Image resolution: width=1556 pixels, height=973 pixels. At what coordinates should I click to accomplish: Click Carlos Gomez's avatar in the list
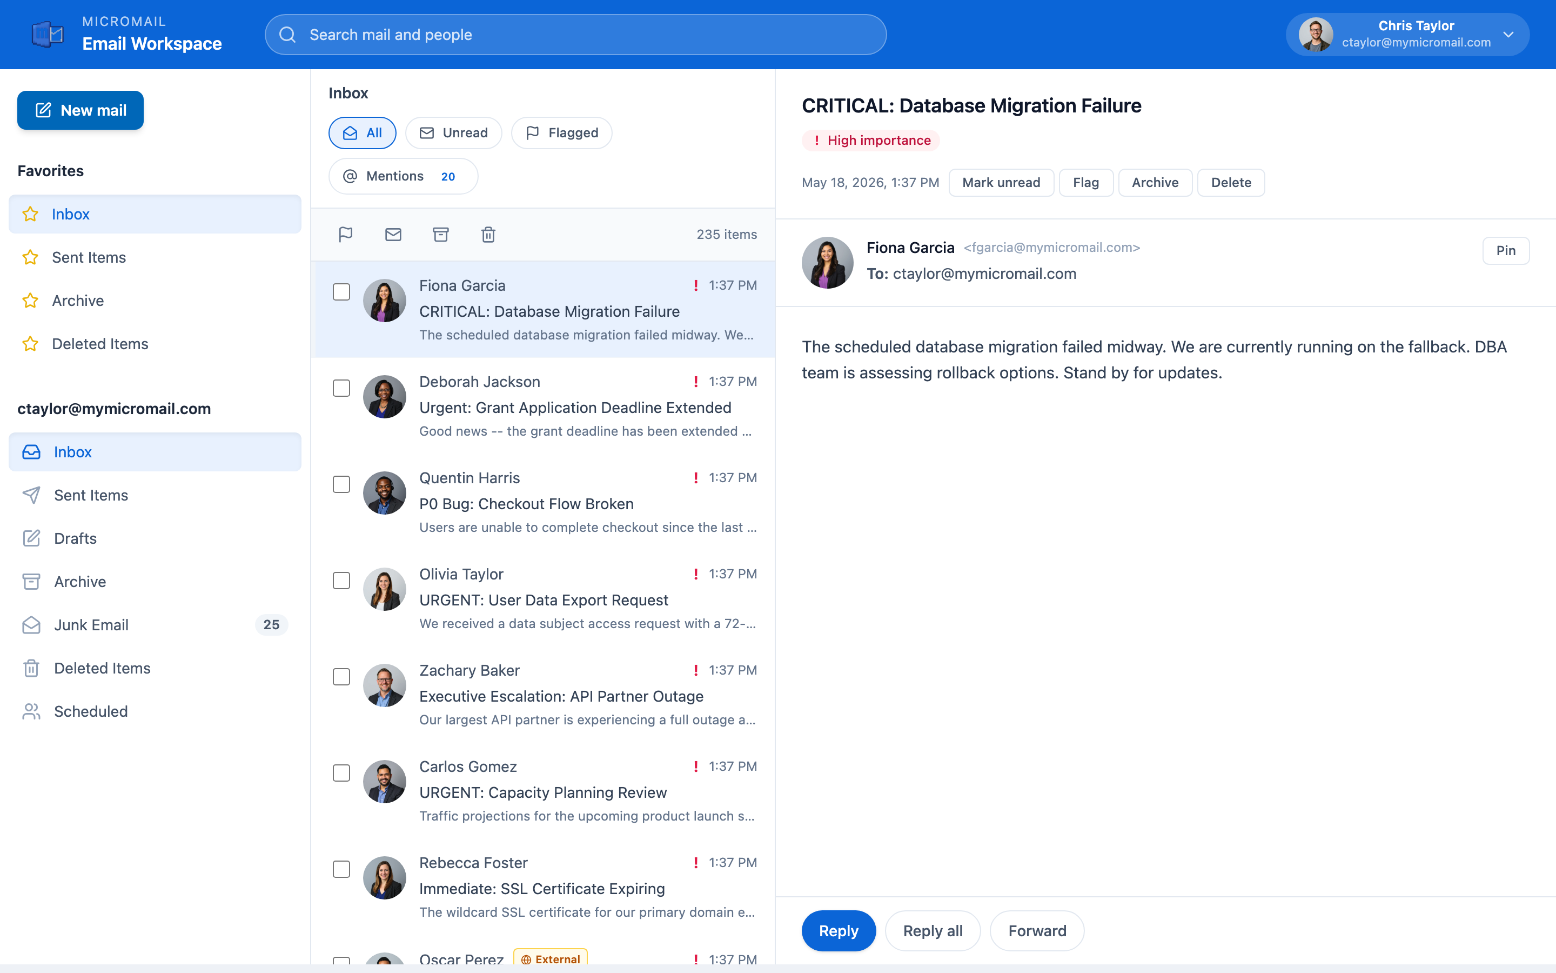(385, 781)
